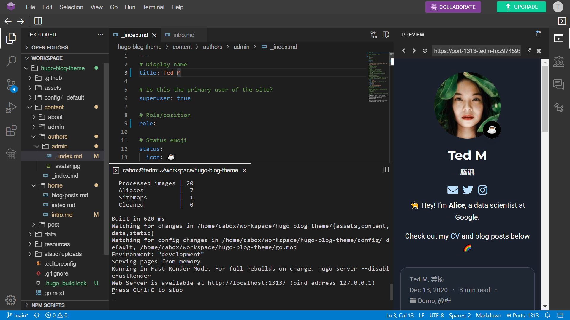
Task: Click the COLLABORATE button
Action: [453, 7]
